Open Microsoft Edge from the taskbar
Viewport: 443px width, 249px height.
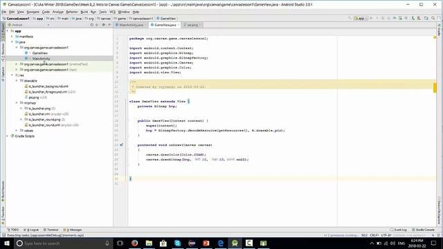pos(220,243)
